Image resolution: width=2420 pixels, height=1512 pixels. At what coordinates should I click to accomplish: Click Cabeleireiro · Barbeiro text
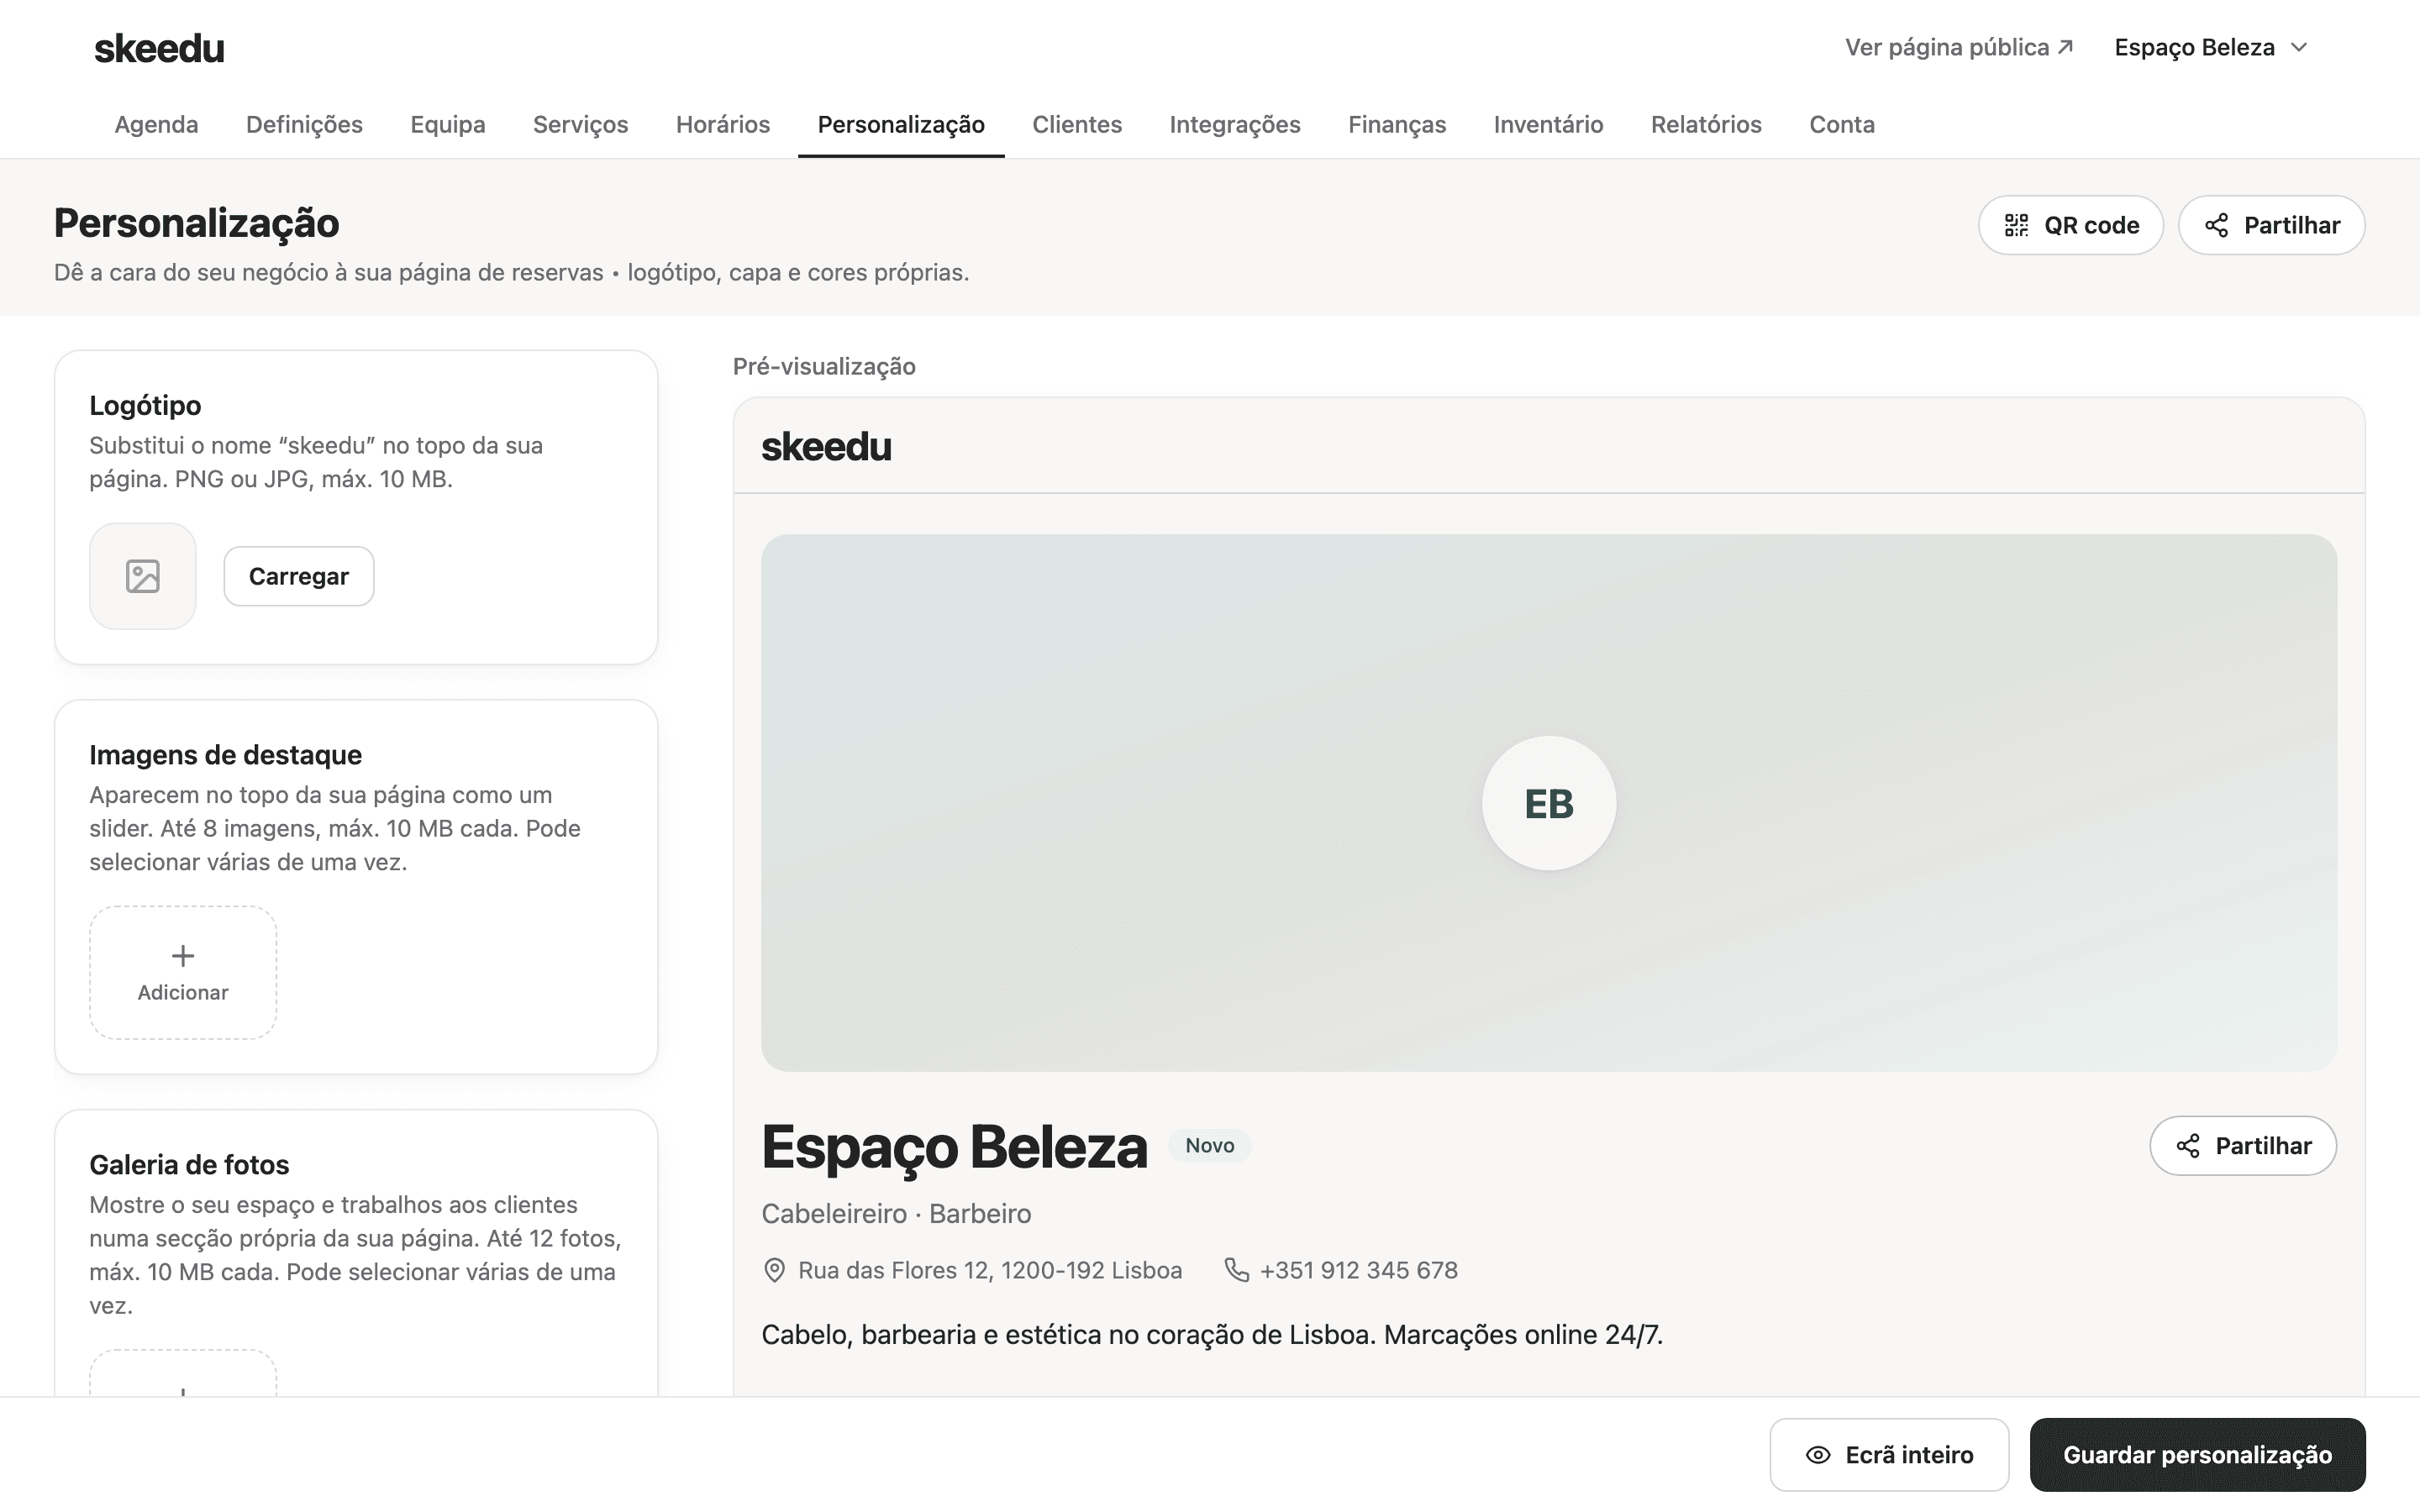click(x=896, y=1214)
